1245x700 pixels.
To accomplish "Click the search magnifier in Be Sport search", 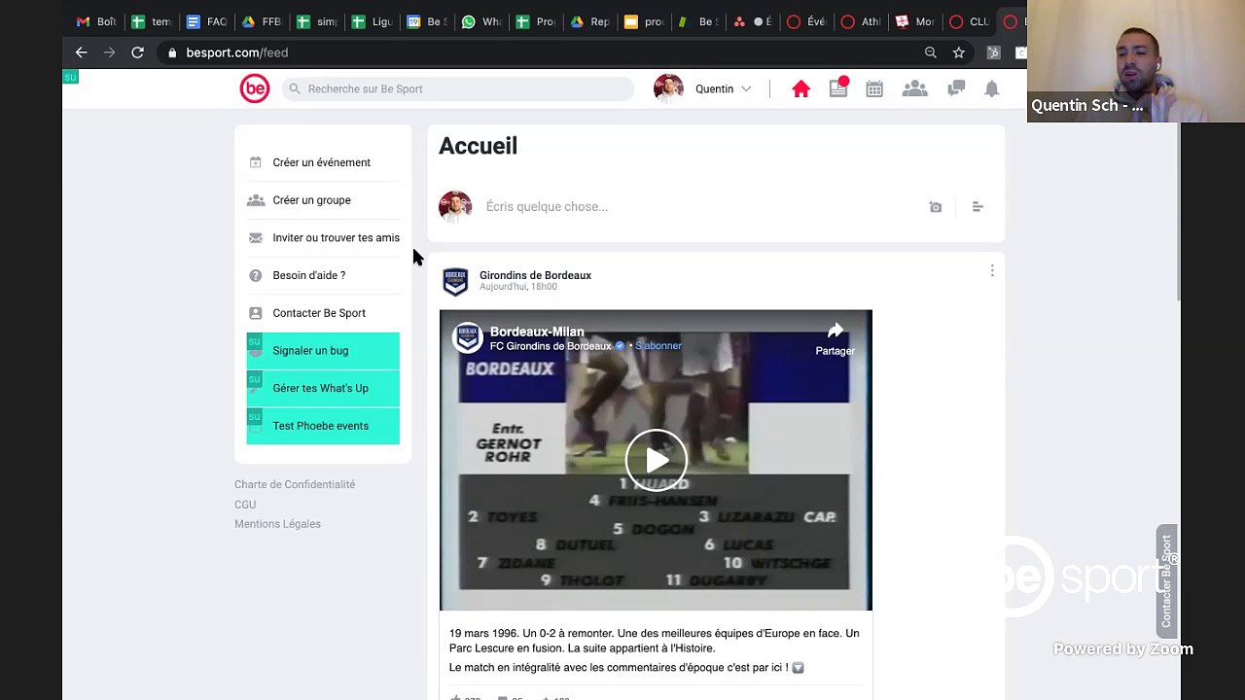I will coord(295,88).
